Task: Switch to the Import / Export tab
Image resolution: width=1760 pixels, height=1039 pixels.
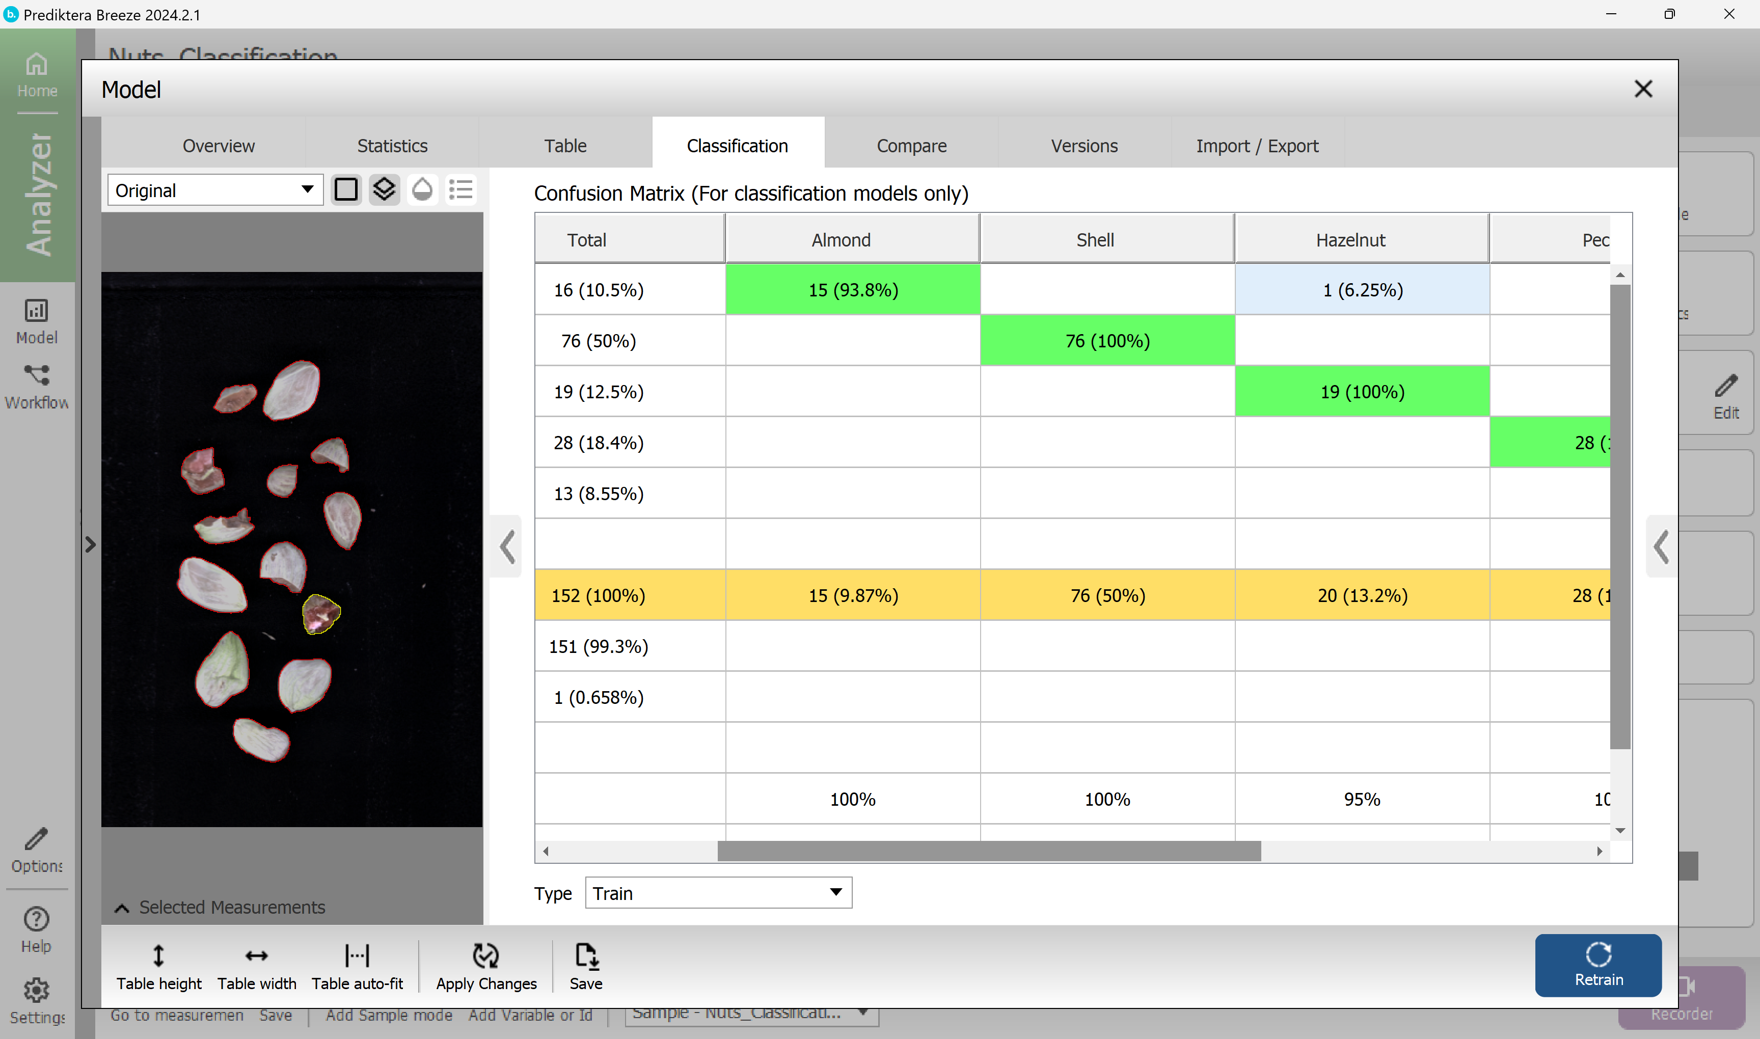Action: (x=1257, y=146)
